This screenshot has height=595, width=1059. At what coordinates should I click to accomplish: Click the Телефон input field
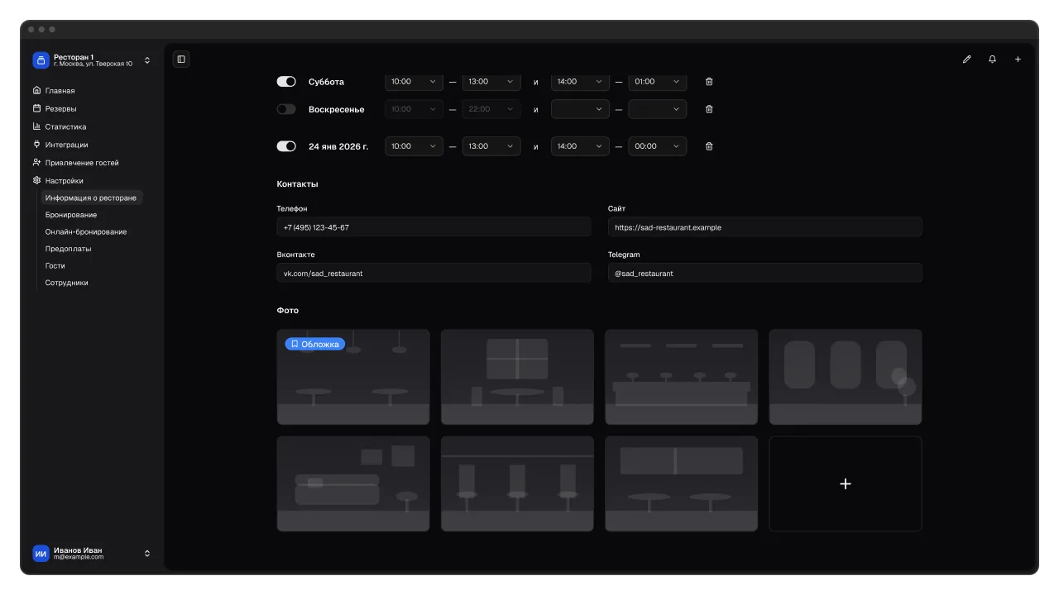[434, 227]
